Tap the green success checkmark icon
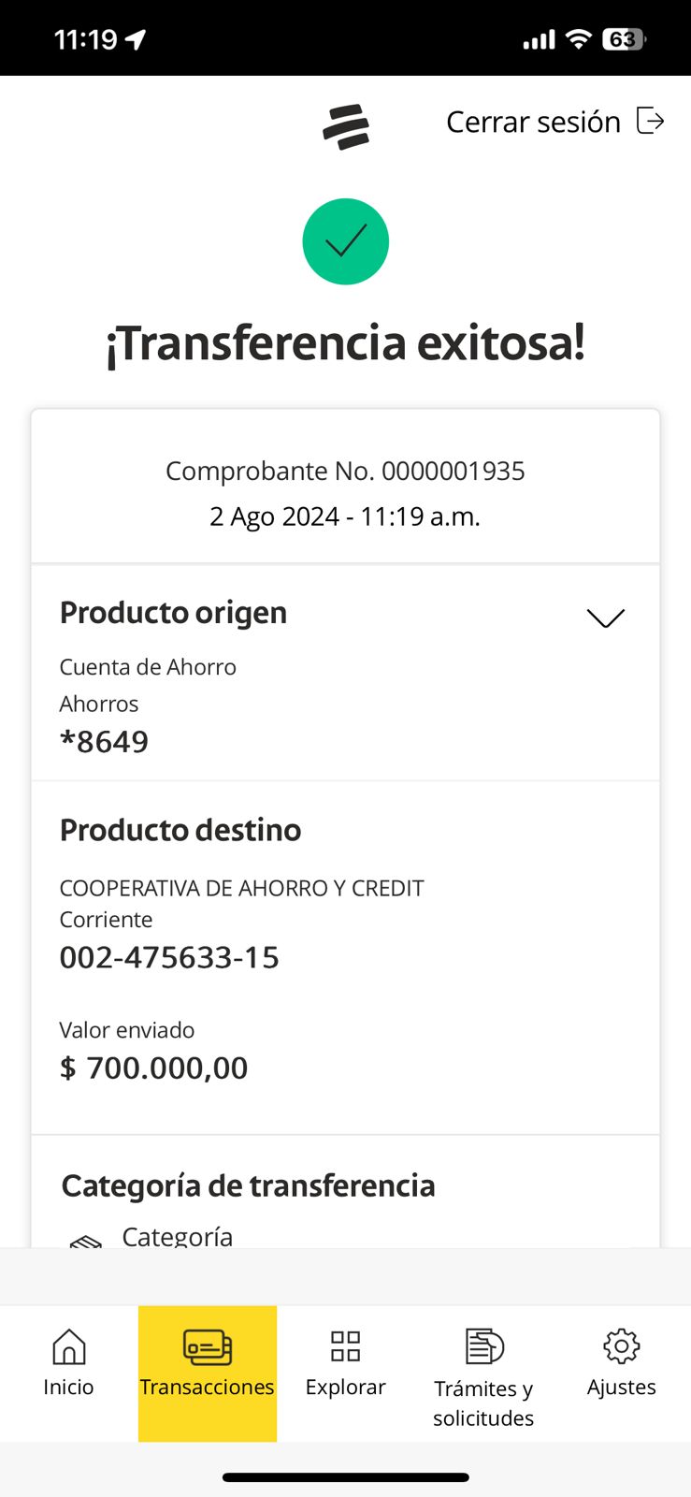The height and width of the screenshot is (1497, 691). tap(345, 241)
